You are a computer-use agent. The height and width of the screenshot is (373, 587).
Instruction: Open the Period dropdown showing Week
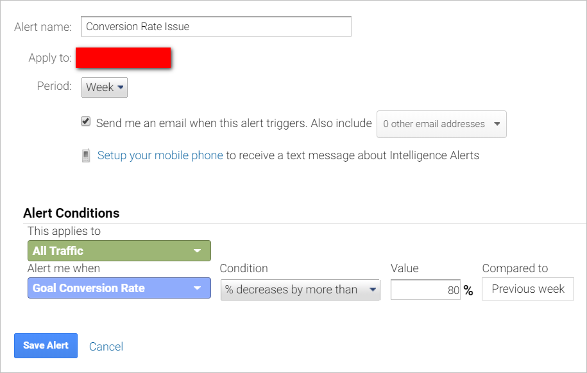click(x=104, y=87)
